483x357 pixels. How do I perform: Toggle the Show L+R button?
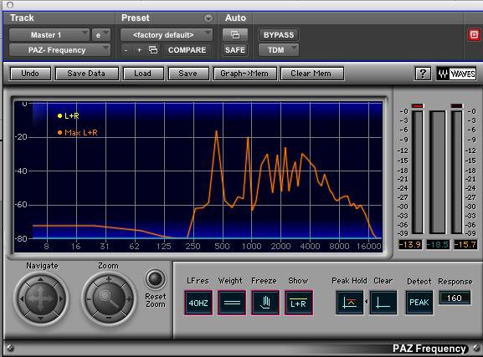tap(299, 303)
